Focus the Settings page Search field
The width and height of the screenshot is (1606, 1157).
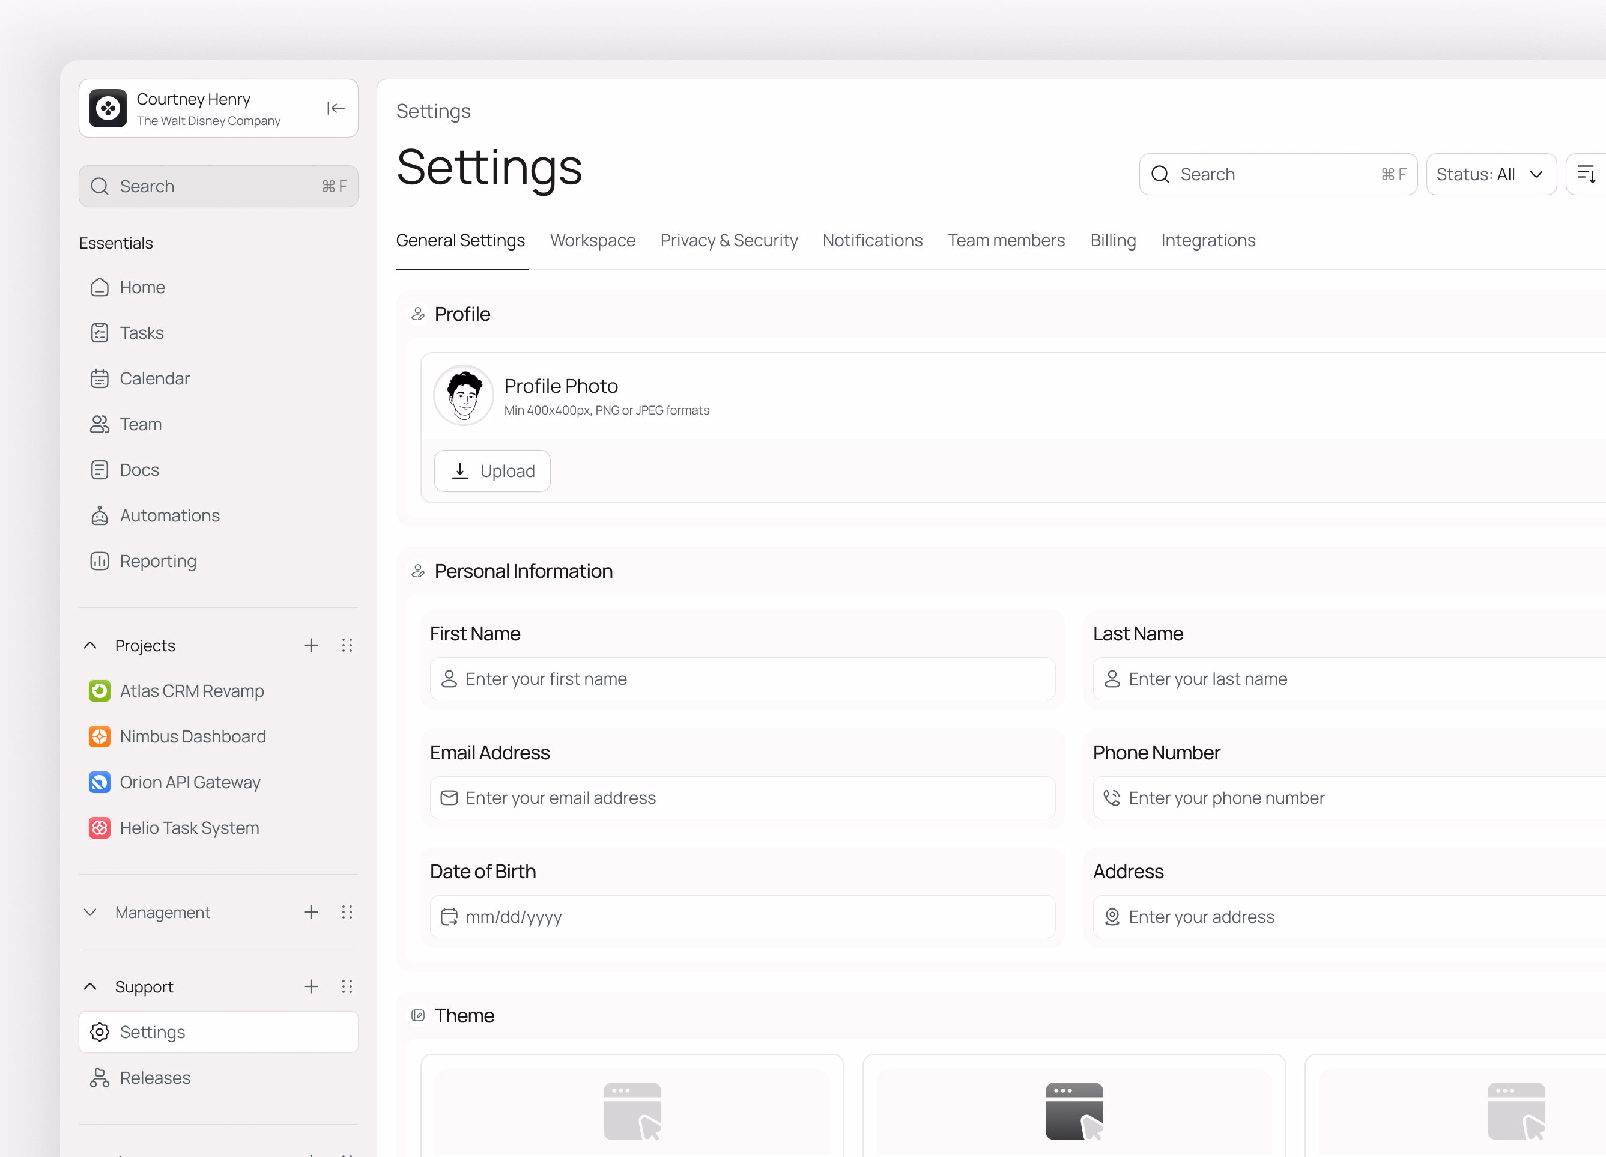1278,174
